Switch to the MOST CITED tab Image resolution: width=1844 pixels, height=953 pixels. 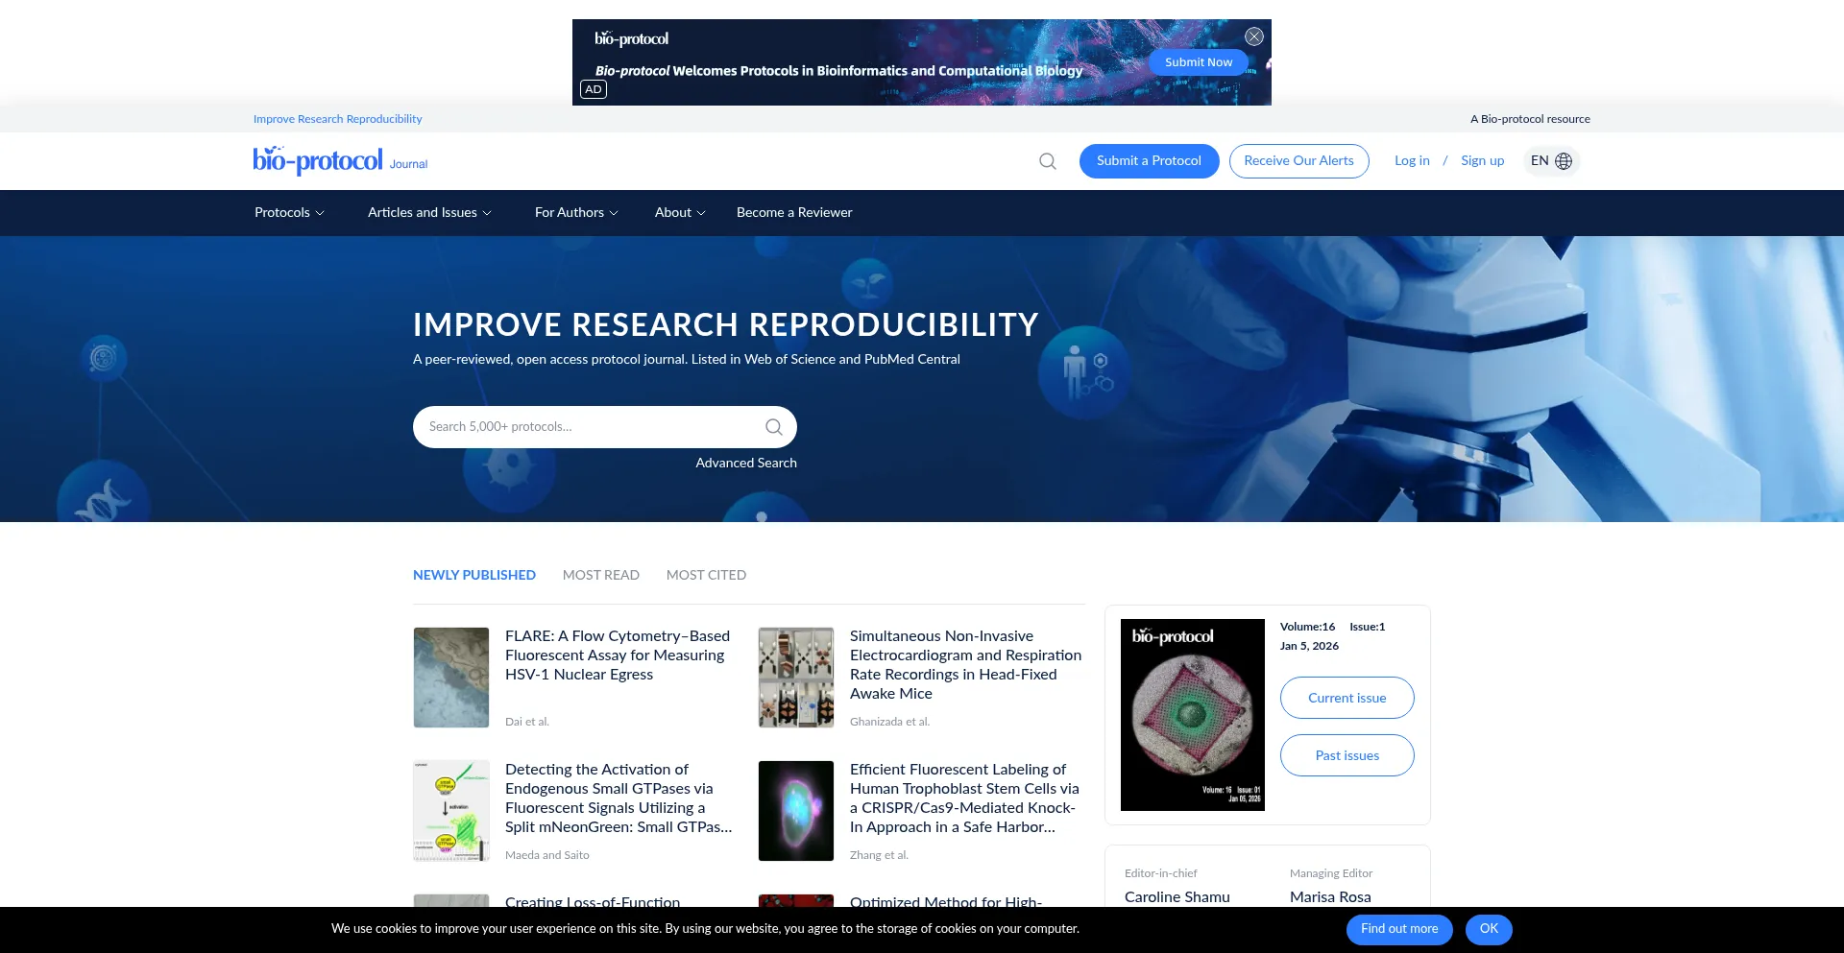pos(706,575)
